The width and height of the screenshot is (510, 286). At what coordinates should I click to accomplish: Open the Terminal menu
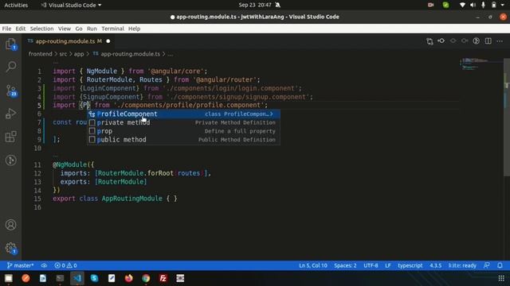click(112, 29)
